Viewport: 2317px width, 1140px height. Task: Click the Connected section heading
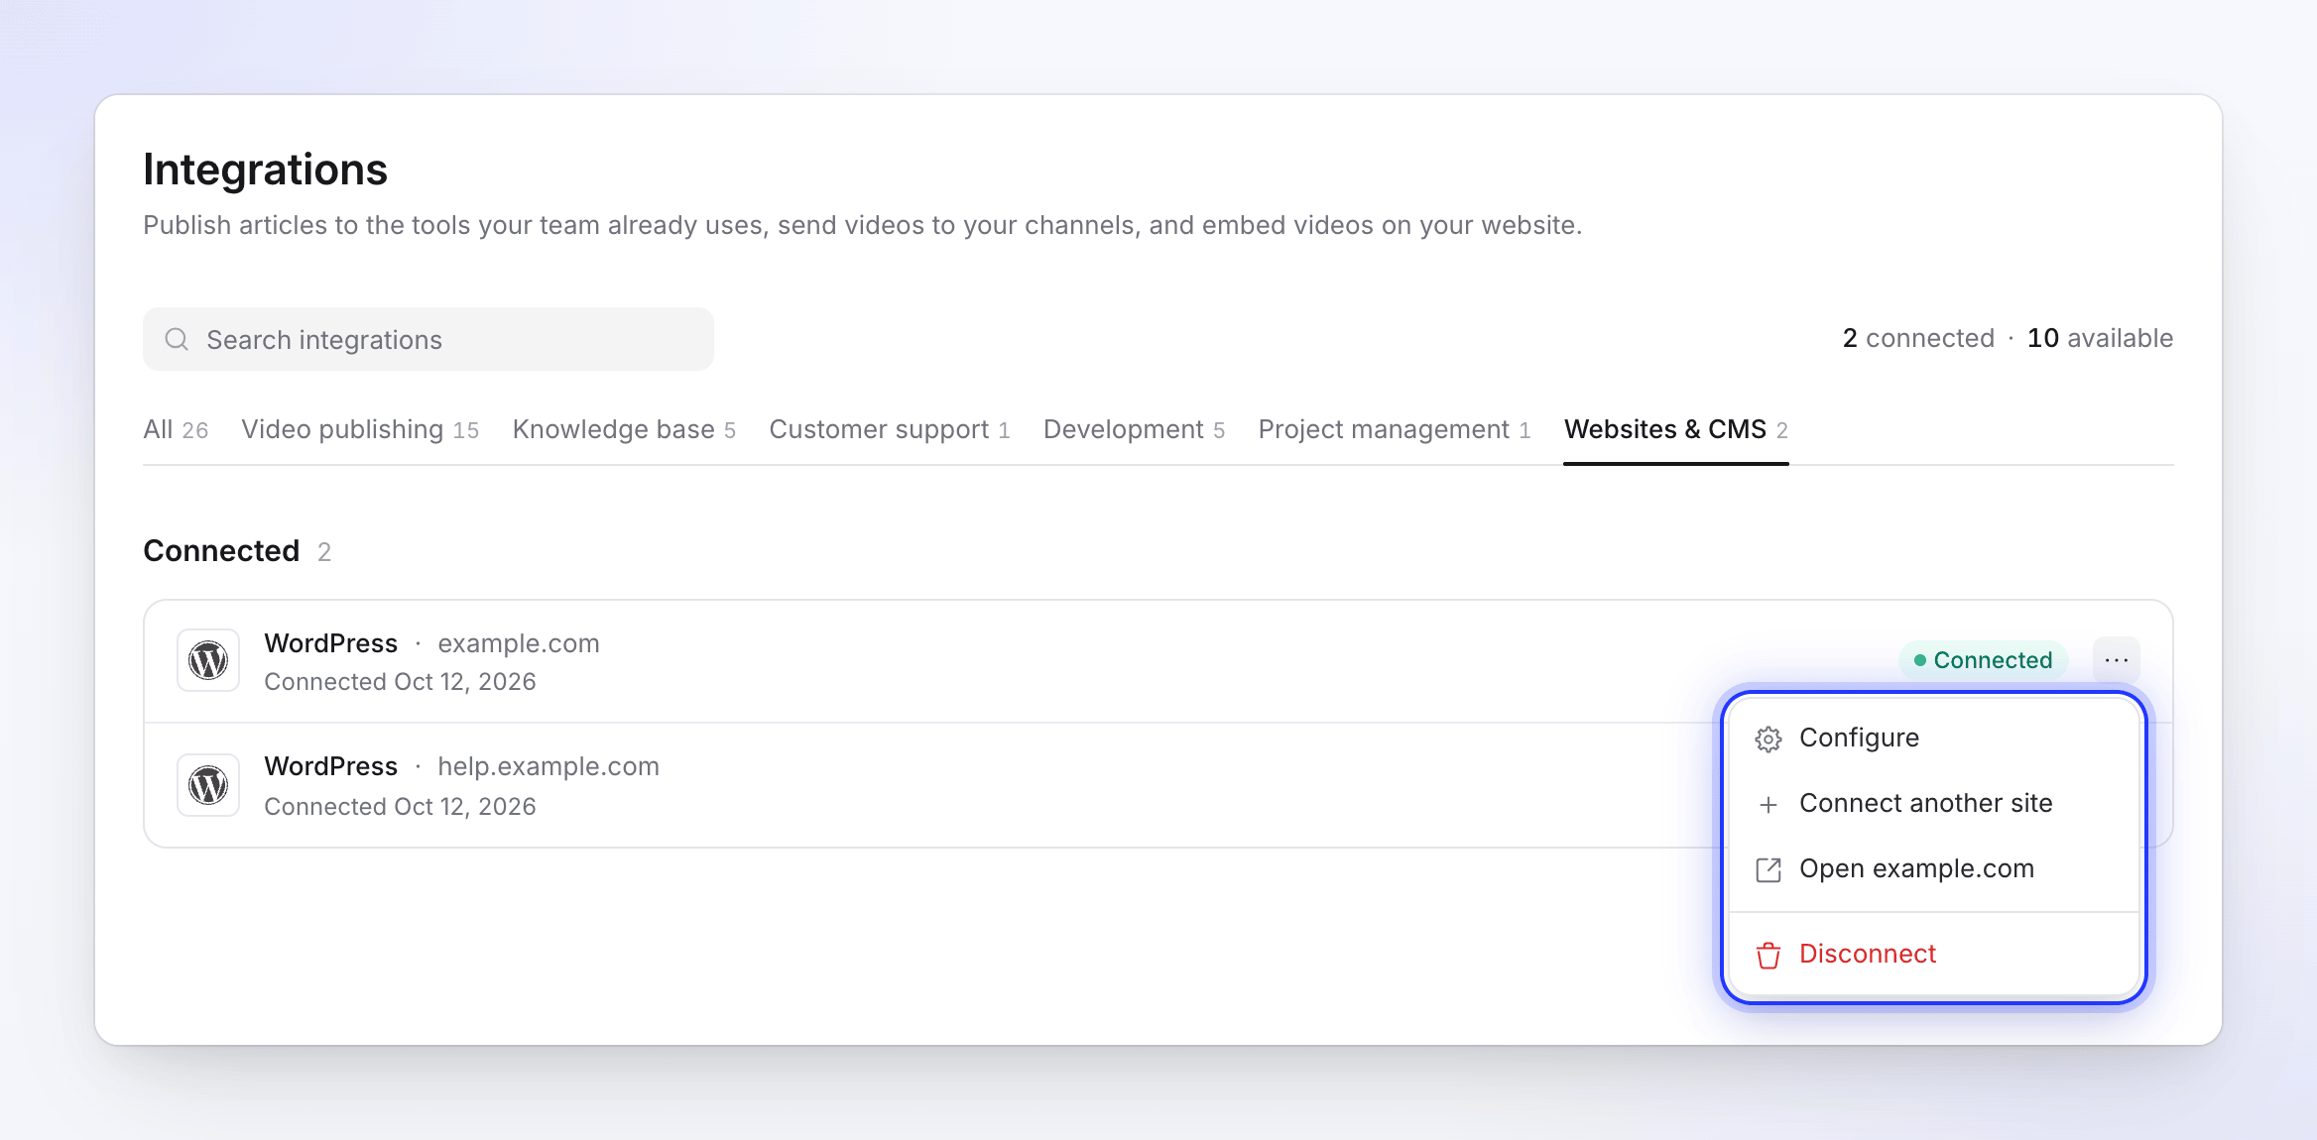coord(221,550)
